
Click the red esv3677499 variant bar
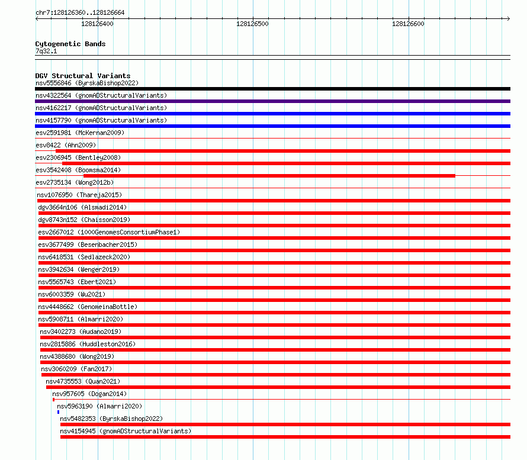[x=274, y=250]
